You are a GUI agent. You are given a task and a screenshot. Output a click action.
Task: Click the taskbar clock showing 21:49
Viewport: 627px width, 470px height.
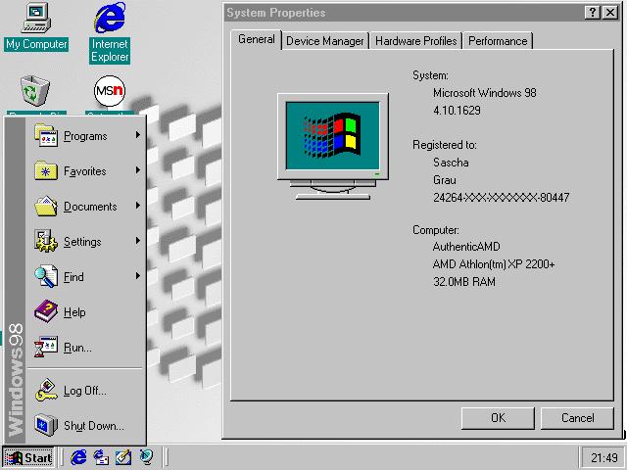click(603, 457)
